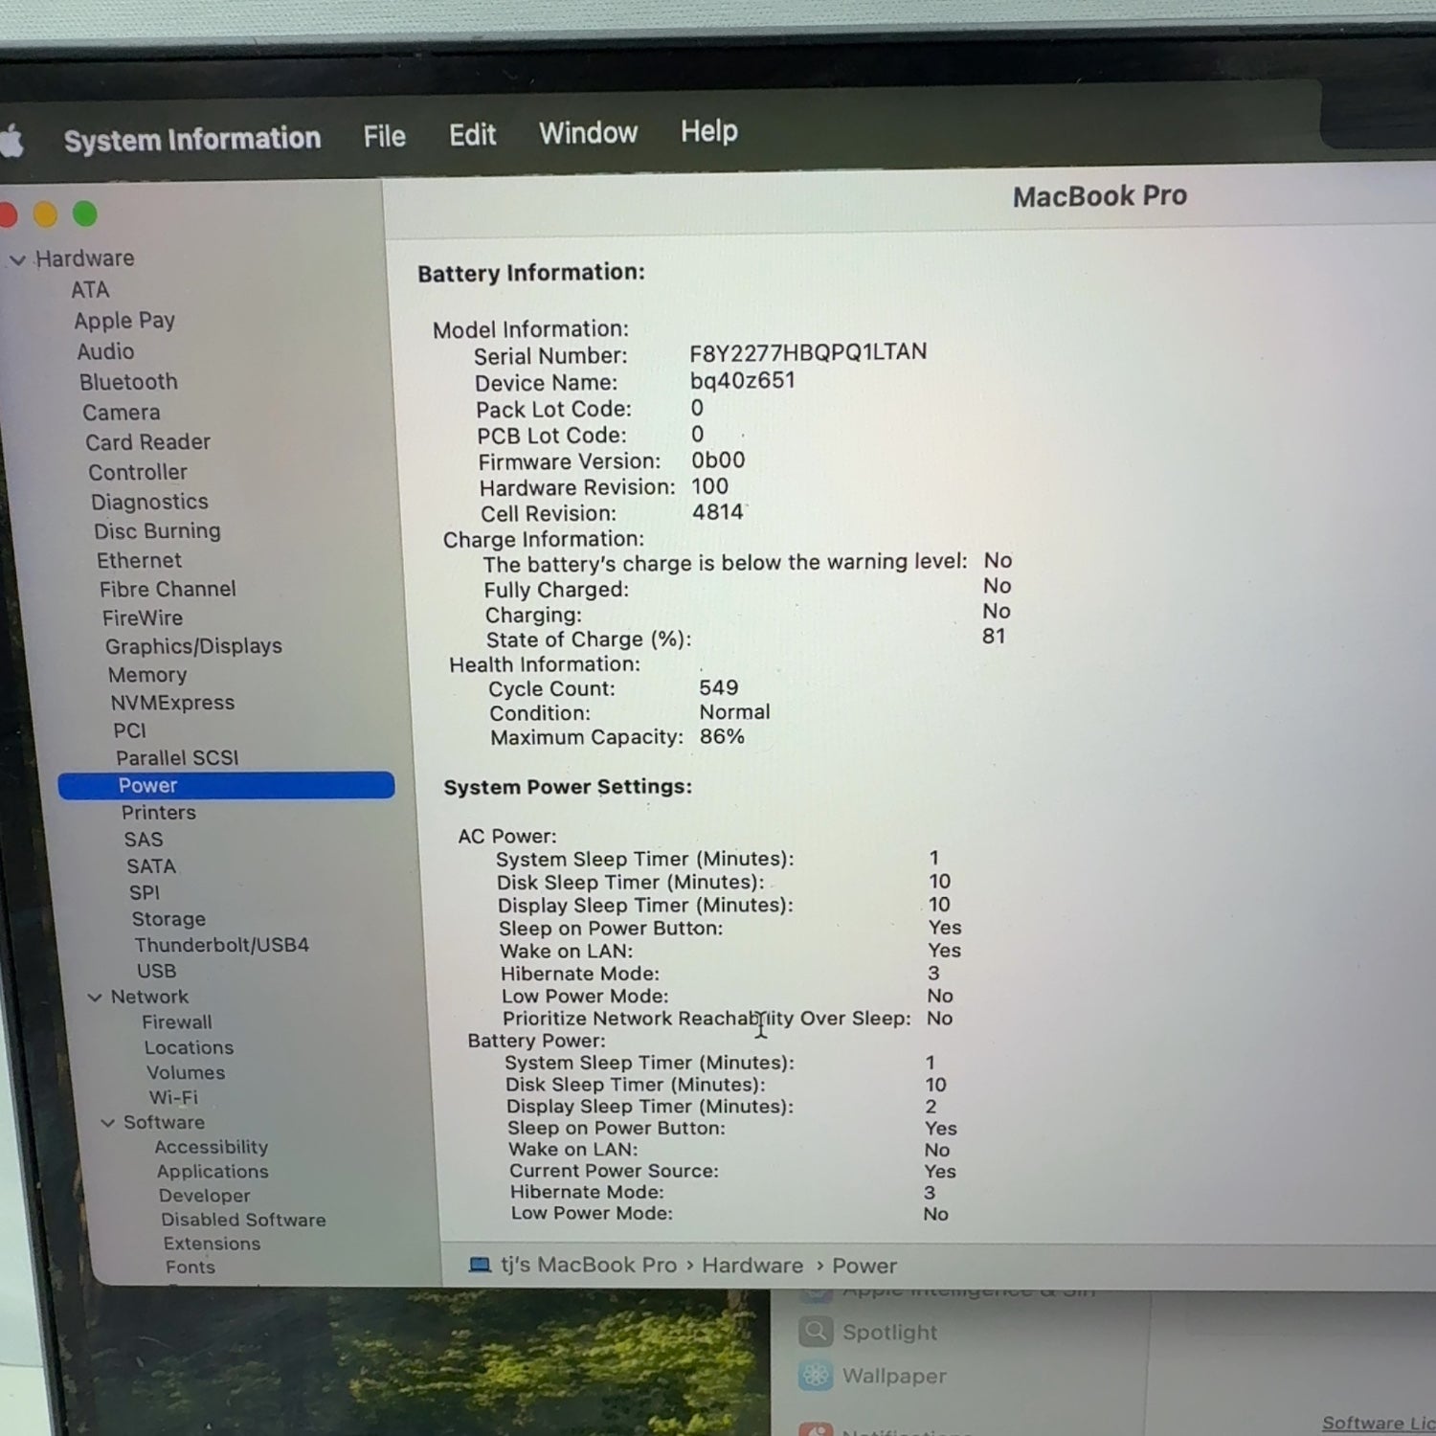The width and height of the screenshot is (1436, 1436).
Task: Open the Window menu
Action: [588, 132]
